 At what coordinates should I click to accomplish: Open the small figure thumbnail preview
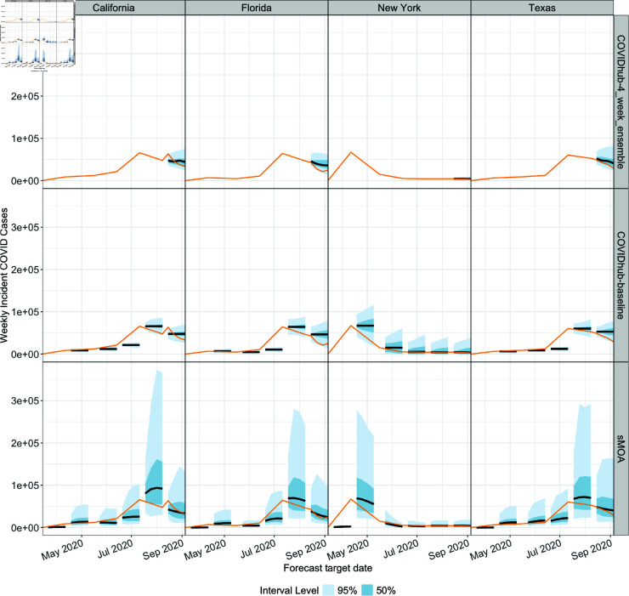[37, 36]
